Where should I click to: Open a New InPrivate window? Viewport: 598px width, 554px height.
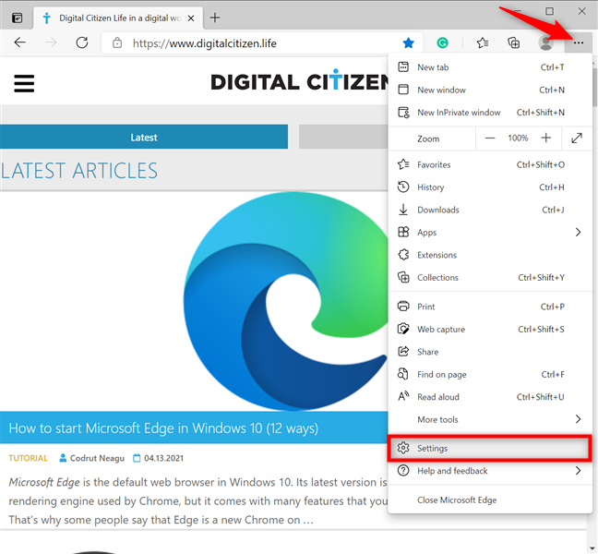click(x=490, y=112)
